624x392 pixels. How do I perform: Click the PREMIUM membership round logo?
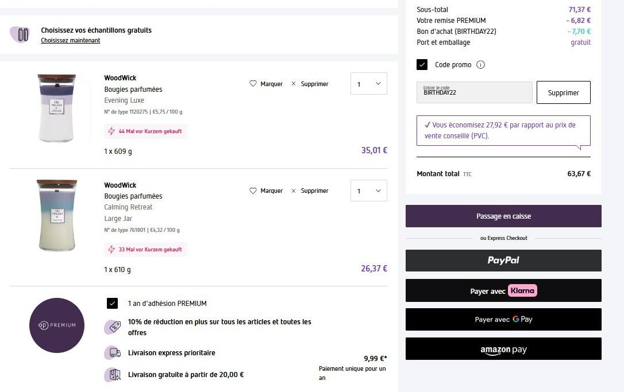click(x=57, y=325)
